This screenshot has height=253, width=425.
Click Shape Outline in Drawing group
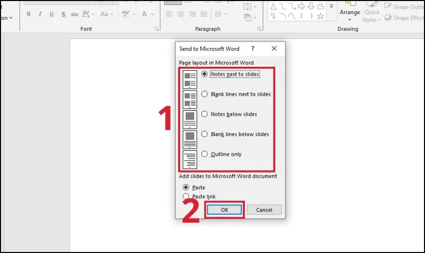tap(404, 7)
